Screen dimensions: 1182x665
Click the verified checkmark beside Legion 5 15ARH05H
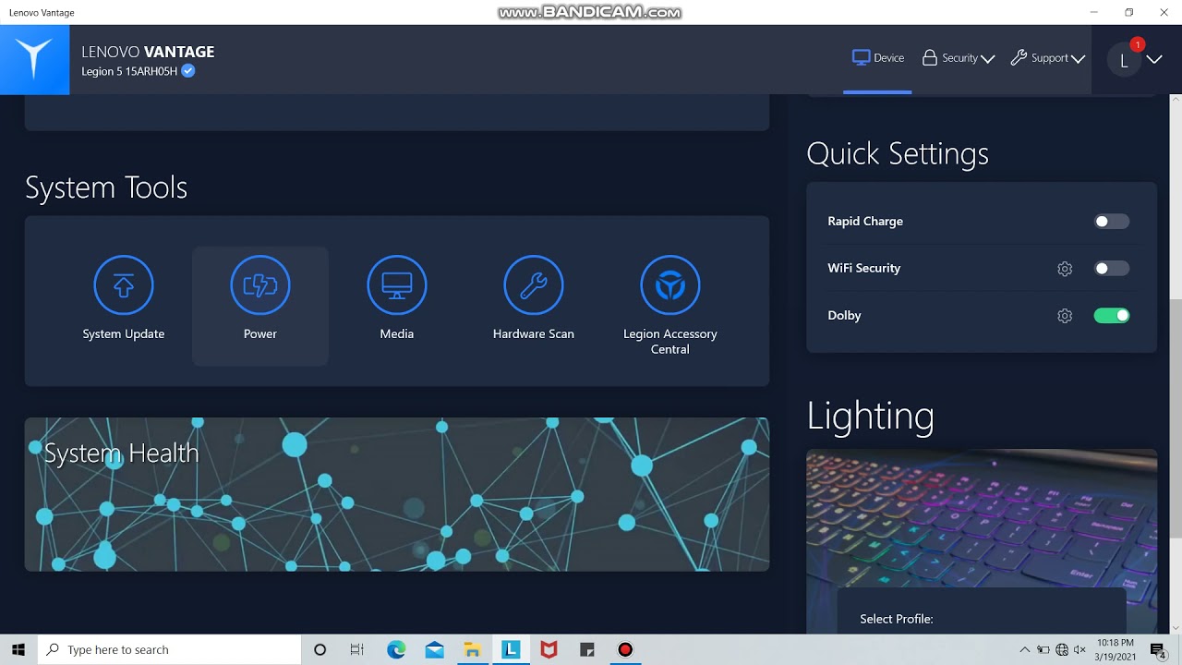click(188, 71)
